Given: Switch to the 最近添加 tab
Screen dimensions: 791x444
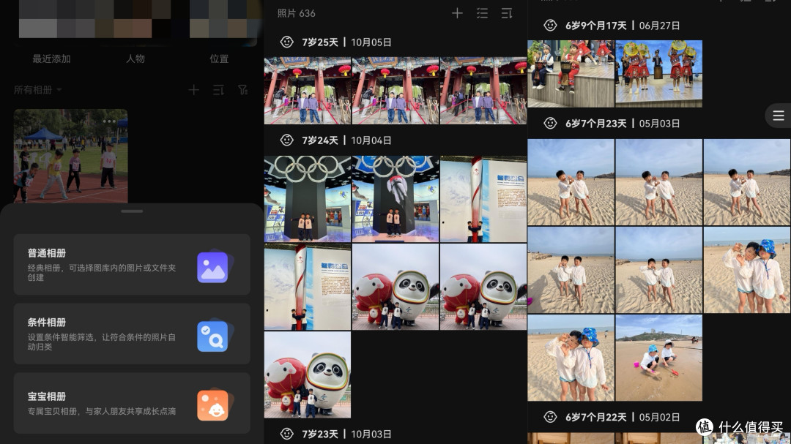Looking at the screenshot, I should click(51, 59).
